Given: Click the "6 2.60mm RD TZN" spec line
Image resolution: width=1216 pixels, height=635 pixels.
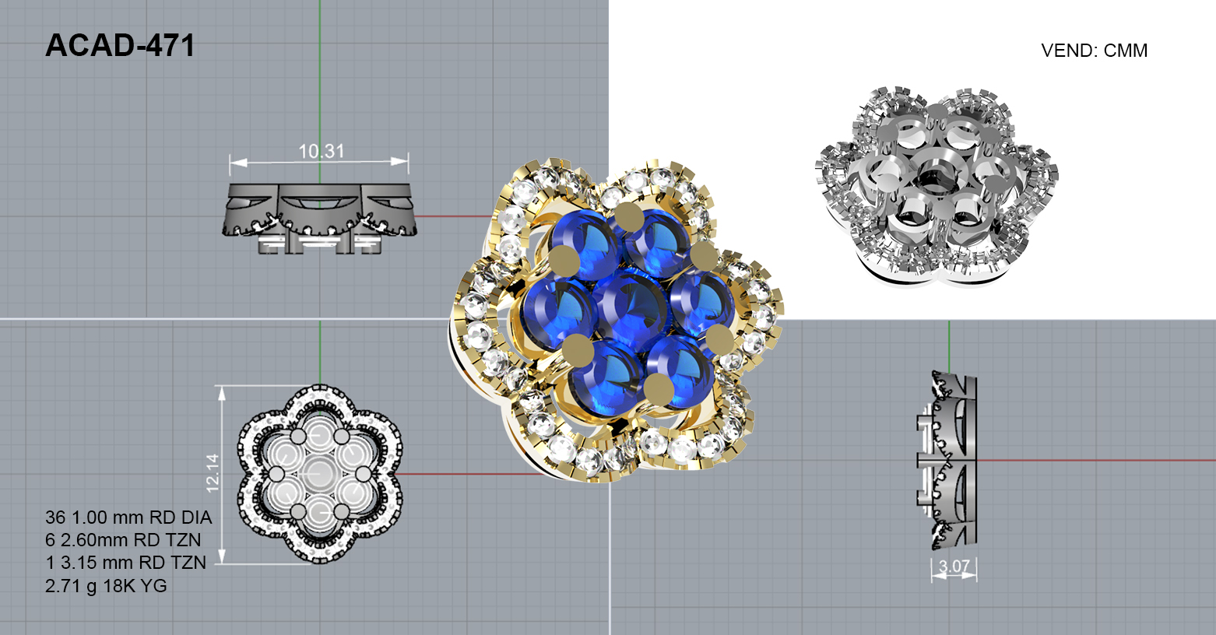Looking at the screenshot, I should pyautogui.click(x=123, y=540).
